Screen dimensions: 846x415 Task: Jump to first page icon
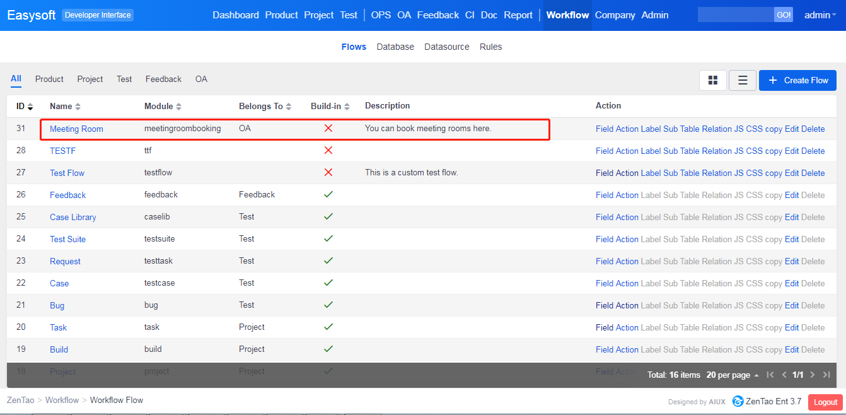(x=770, y=375)
